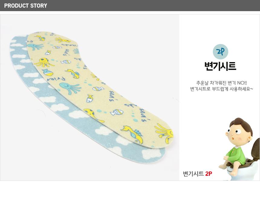Click the yellow seahorse near sheet bottom
Screen dimensions: 260x199
pyautogui.click(x=133, y=134)
